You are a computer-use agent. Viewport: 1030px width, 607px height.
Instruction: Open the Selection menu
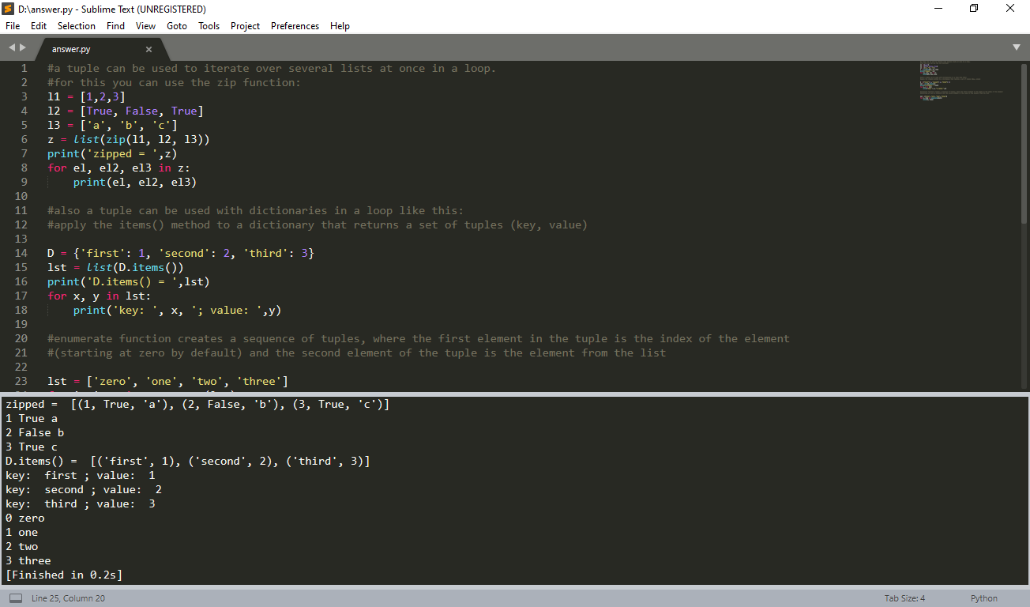click(77, 26)
